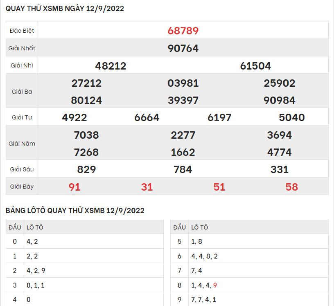Image resolution: width=334 pixels, height=306 pixels.
Task: Select sixth prize number 829
Action: coord(86,169)
